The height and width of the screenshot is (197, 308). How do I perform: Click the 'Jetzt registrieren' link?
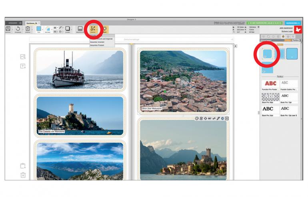(x=286, y=28)
